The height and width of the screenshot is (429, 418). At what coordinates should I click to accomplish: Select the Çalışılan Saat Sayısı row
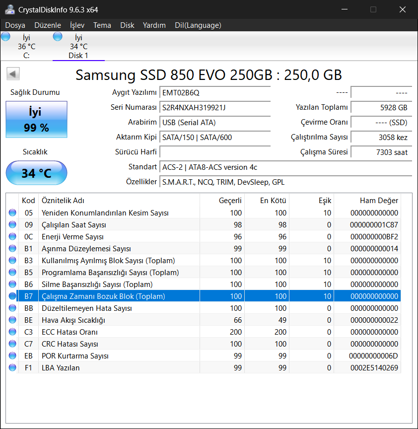tap(119, 225)
